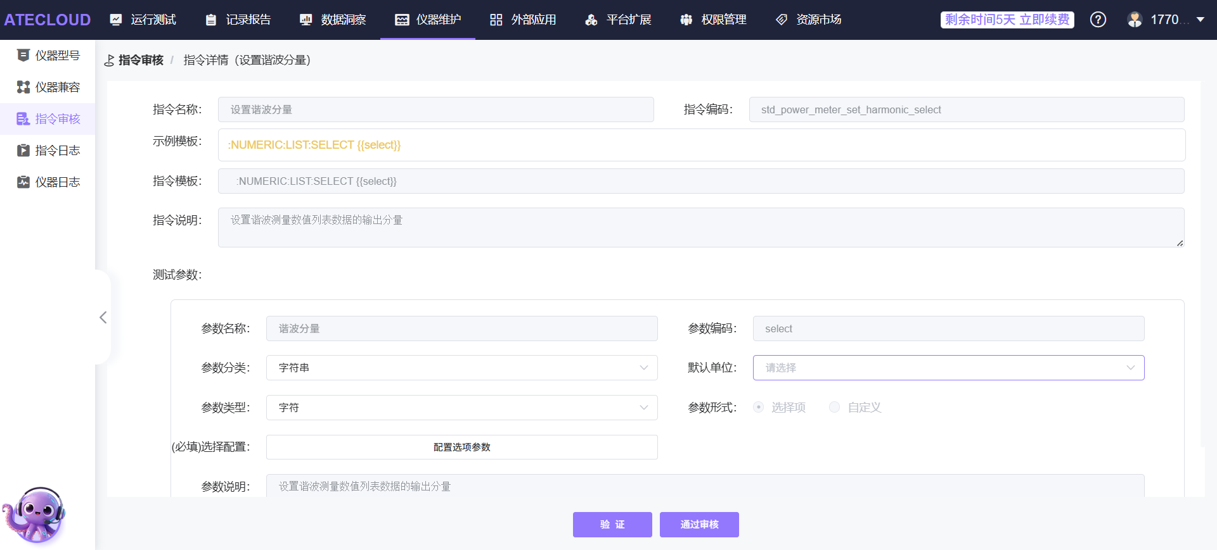The height and width of the screenshot is (550, 1217).
Task: Click the 参数说明 input field
Action: [705, 486]
